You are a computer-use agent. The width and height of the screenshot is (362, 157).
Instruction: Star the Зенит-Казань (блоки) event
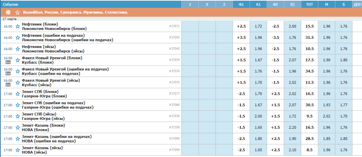tap(18, 127)
